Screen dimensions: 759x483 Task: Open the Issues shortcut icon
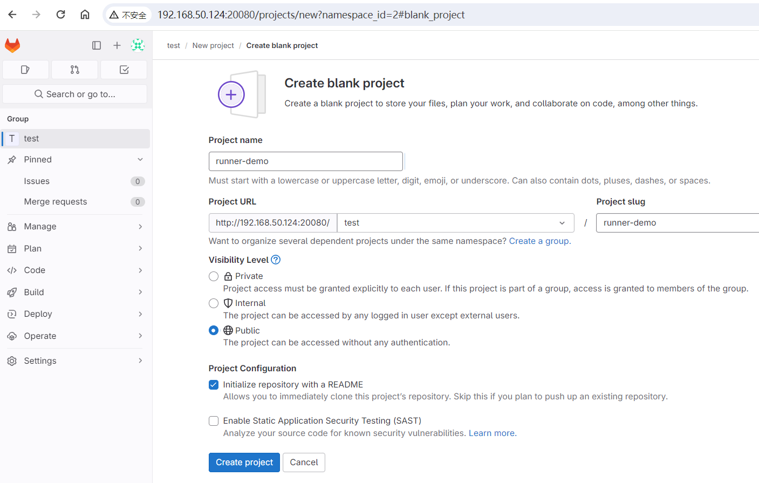point(25,70)
